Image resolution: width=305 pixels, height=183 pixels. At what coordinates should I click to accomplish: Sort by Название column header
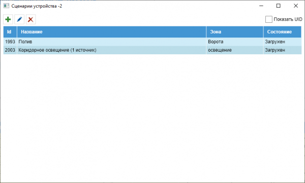click(112, 32)
